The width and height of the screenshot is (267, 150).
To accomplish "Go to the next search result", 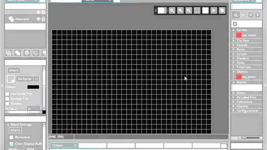I will [x=258, y=15].
